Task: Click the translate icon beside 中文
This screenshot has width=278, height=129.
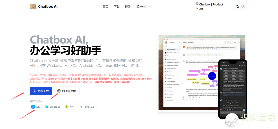Action: pos(237,6)
